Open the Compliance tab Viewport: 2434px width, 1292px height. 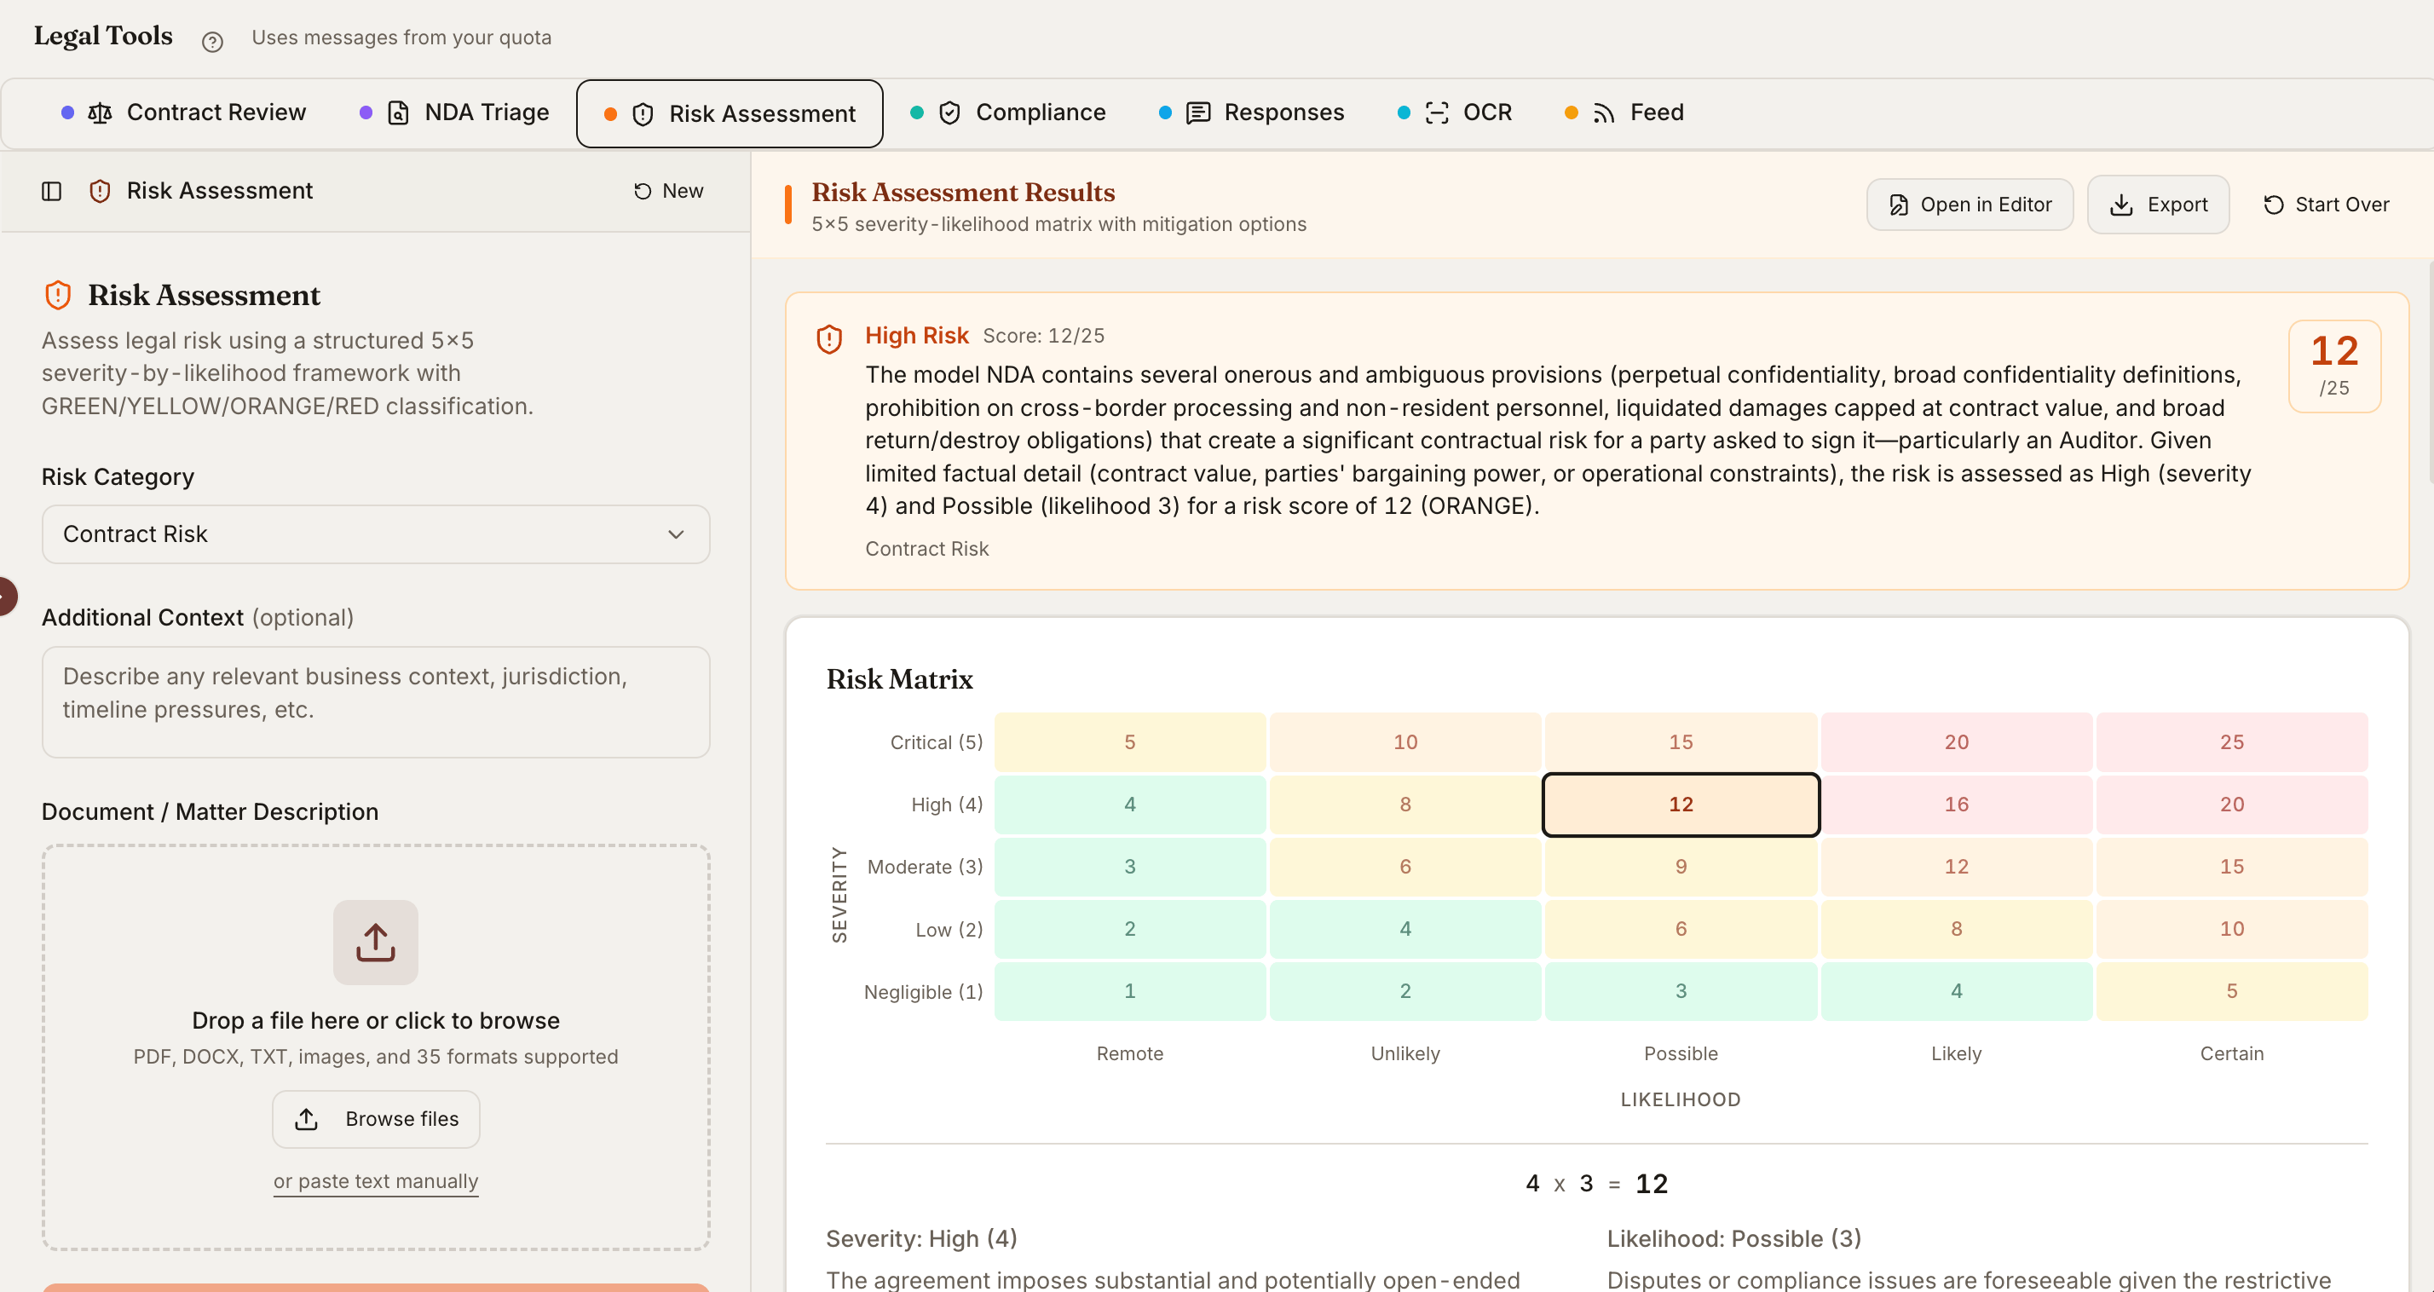[x=1008, y=112]
